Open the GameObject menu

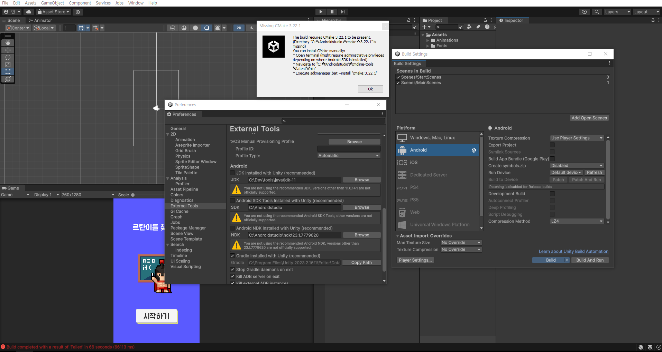coord(53,3)
